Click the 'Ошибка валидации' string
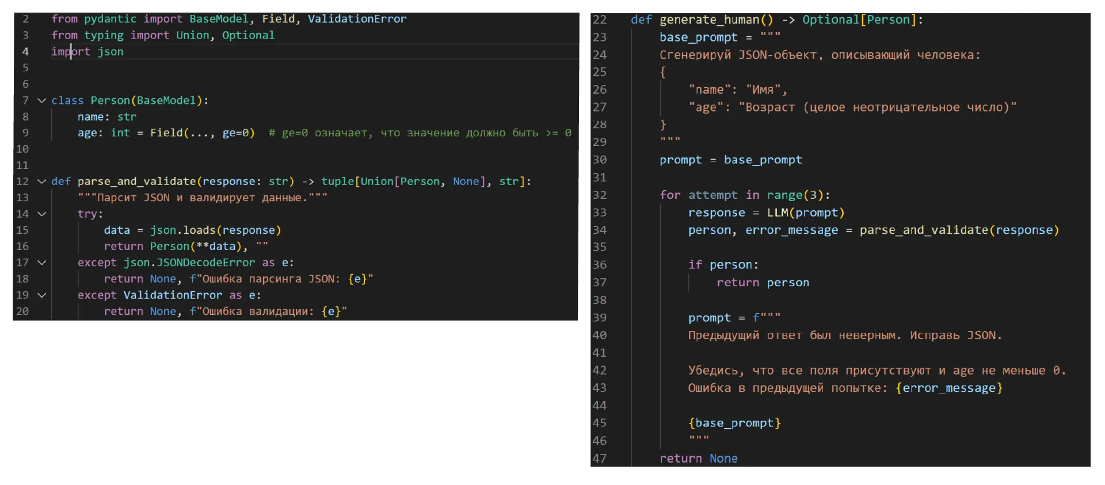This screenshot has height=485, width=1105. pyautogui.click(x=268, y=311)
